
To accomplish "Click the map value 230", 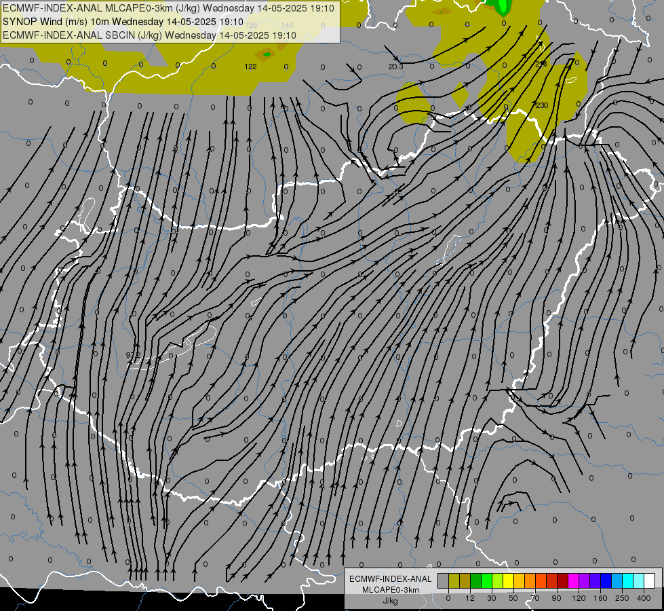I will click(x=542, y=105).
